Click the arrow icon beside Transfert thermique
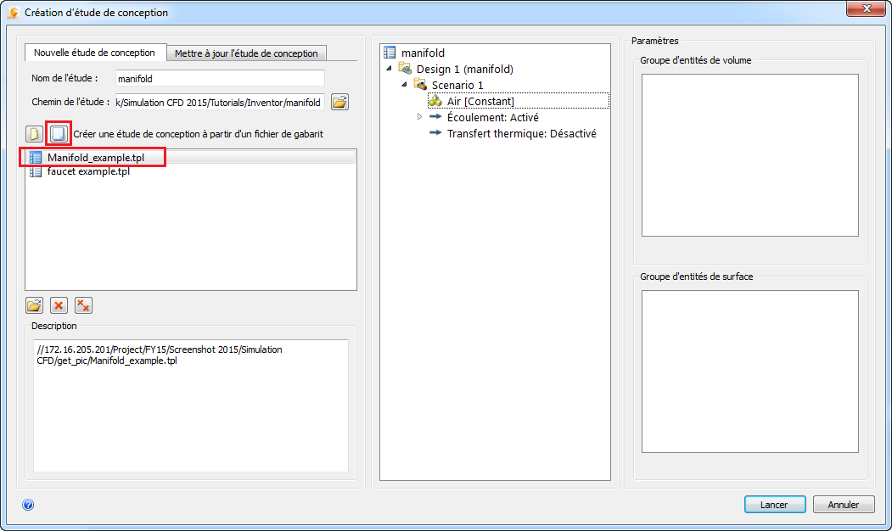 [435, 133]
